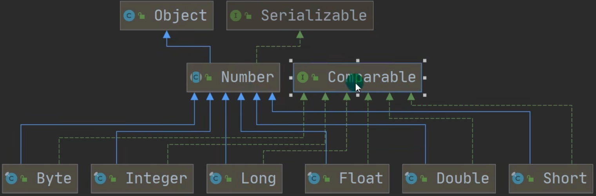The height and width of the screenshot is (196, 596).
Task: Select the Number class node label
Action: click(x=247, y=77)
